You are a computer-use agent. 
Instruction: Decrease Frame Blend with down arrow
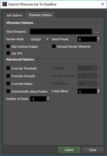[99, 93]
